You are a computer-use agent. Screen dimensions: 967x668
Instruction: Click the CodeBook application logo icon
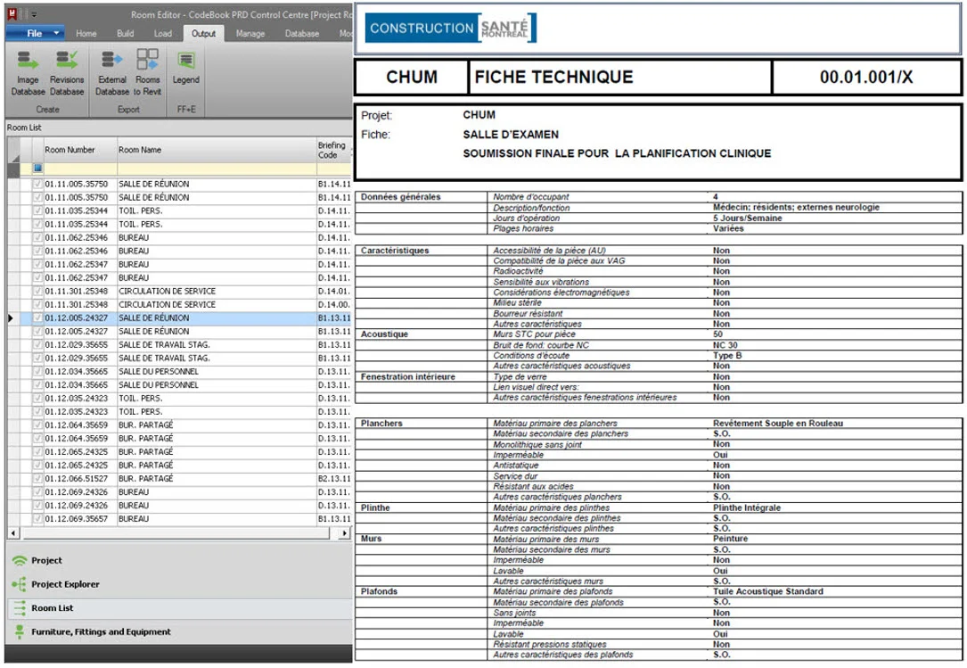point(12,13)
